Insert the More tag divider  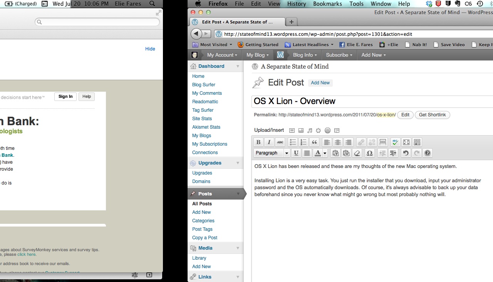pyautogui.click(x=382, y=142)
